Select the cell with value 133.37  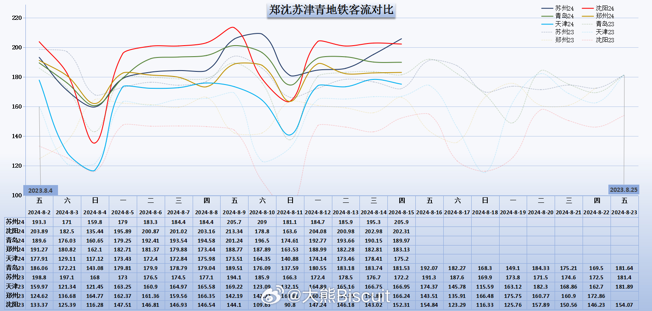pos(39,305)
